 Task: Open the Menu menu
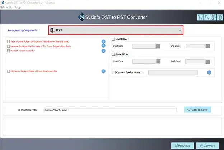coord(4,7)
